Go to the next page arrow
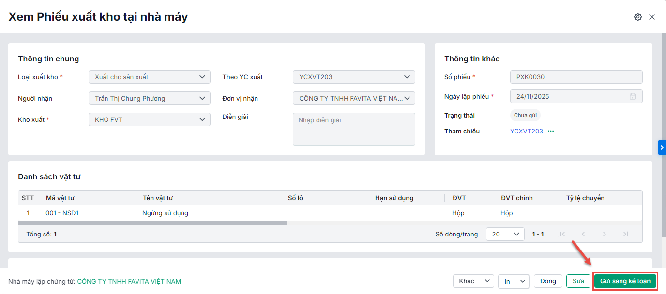Viewport: 666px width, 294px height. click(605, 234)
